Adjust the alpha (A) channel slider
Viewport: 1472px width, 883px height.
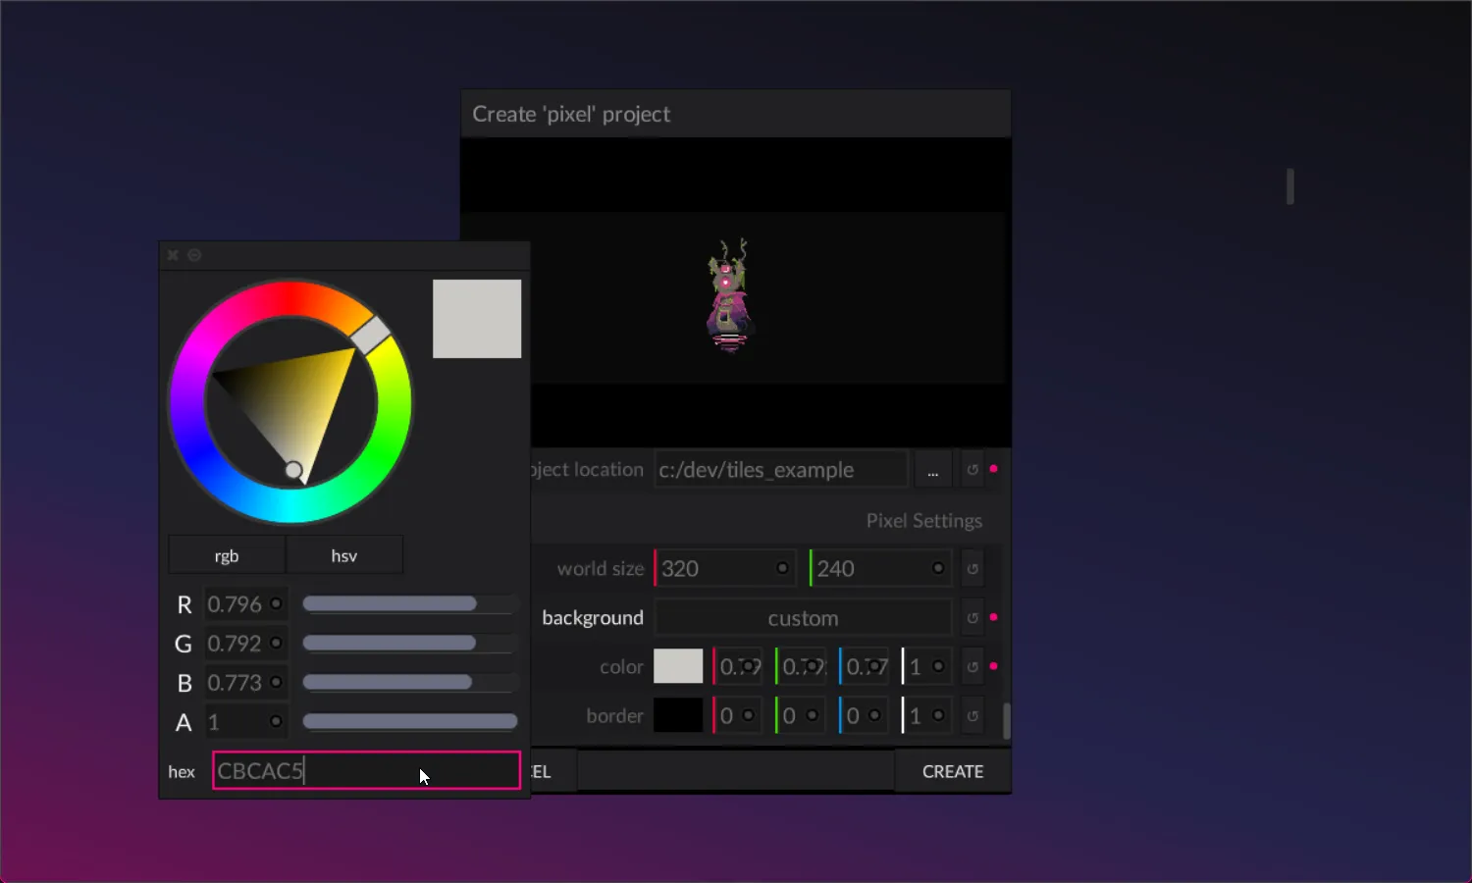tap(409, 721)
